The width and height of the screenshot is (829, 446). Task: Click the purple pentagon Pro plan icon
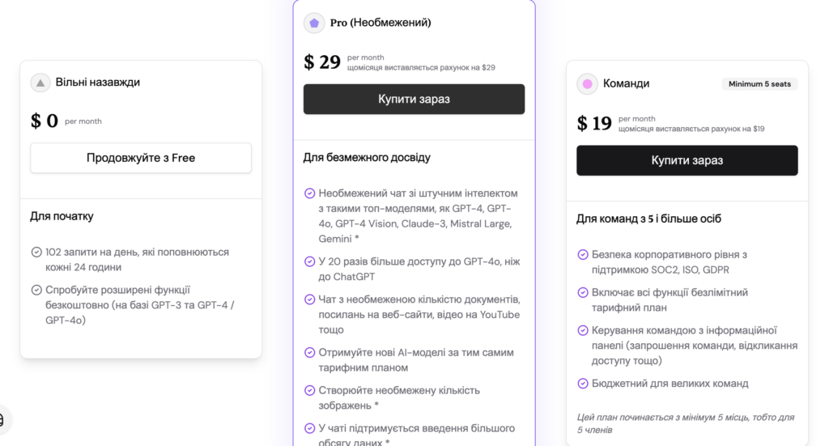[314, 23]
